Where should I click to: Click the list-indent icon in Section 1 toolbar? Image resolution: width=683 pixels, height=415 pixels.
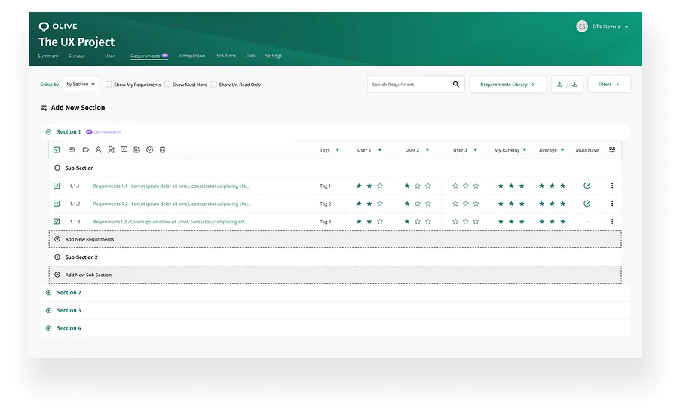click(72, 150)
